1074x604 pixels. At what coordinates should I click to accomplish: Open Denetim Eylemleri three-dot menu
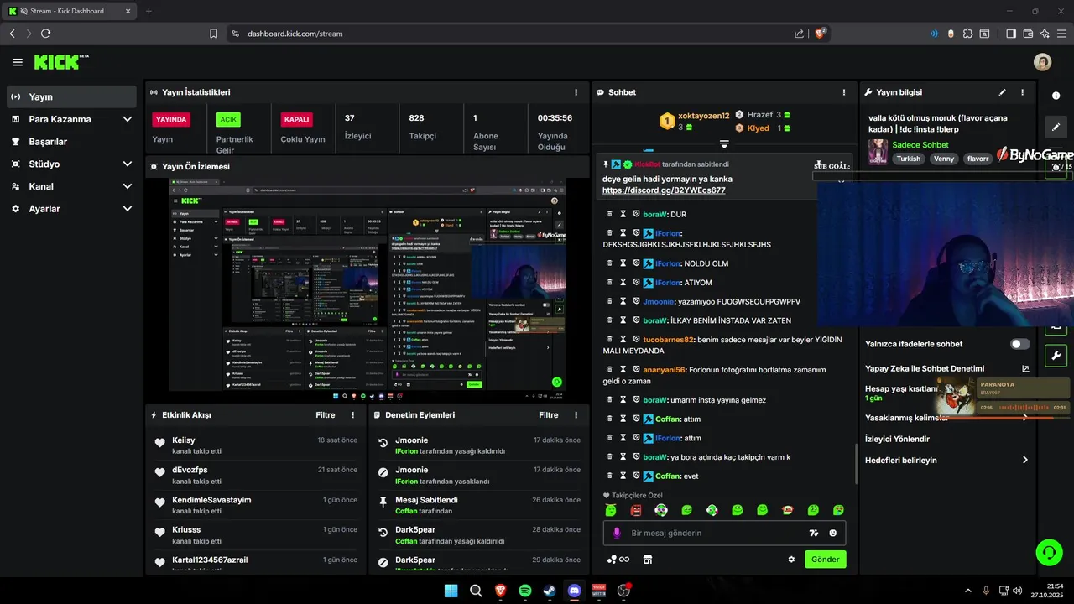click(x=576, y=415)
